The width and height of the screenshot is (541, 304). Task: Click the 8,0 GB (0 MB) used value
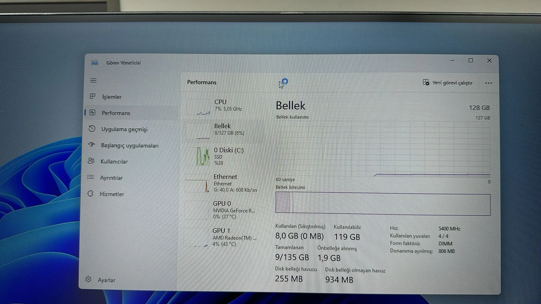coord(299,236)
